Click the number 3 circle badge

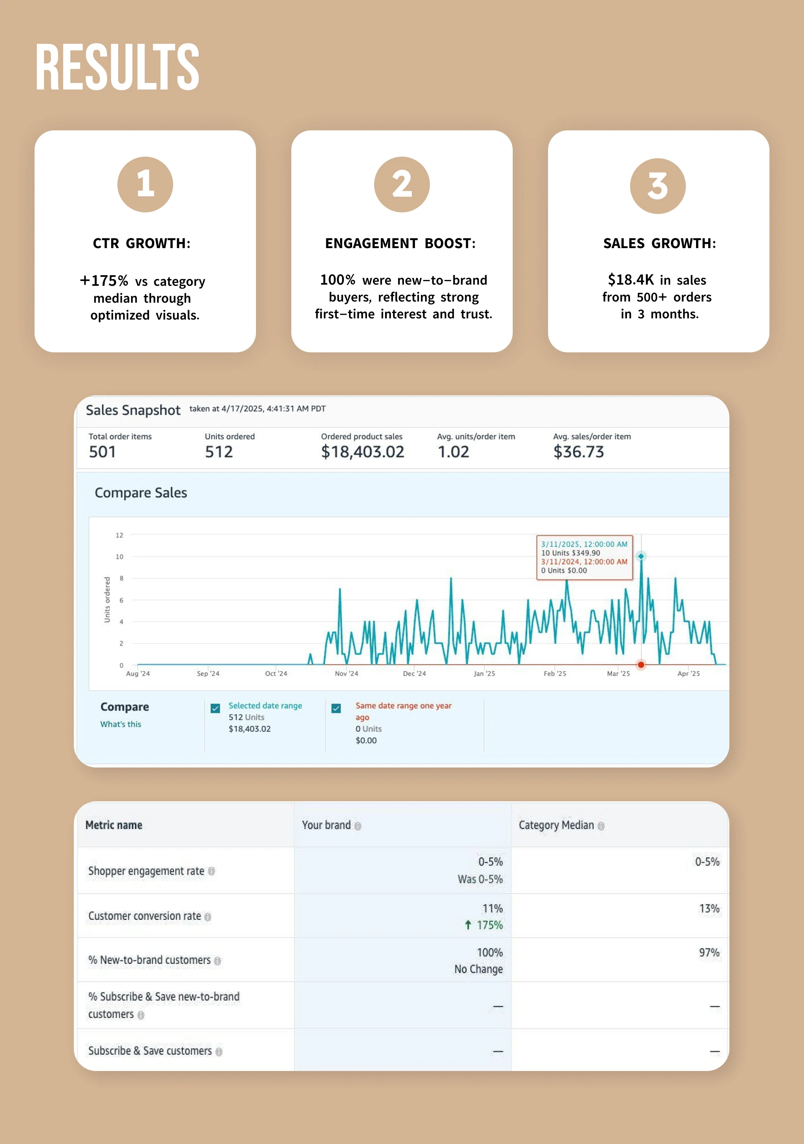(x=658, y=186)
